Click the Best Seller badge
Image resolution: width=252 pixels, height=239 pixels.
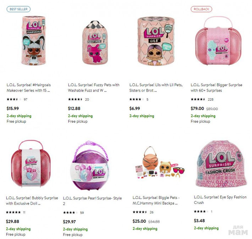coord(18,9)
